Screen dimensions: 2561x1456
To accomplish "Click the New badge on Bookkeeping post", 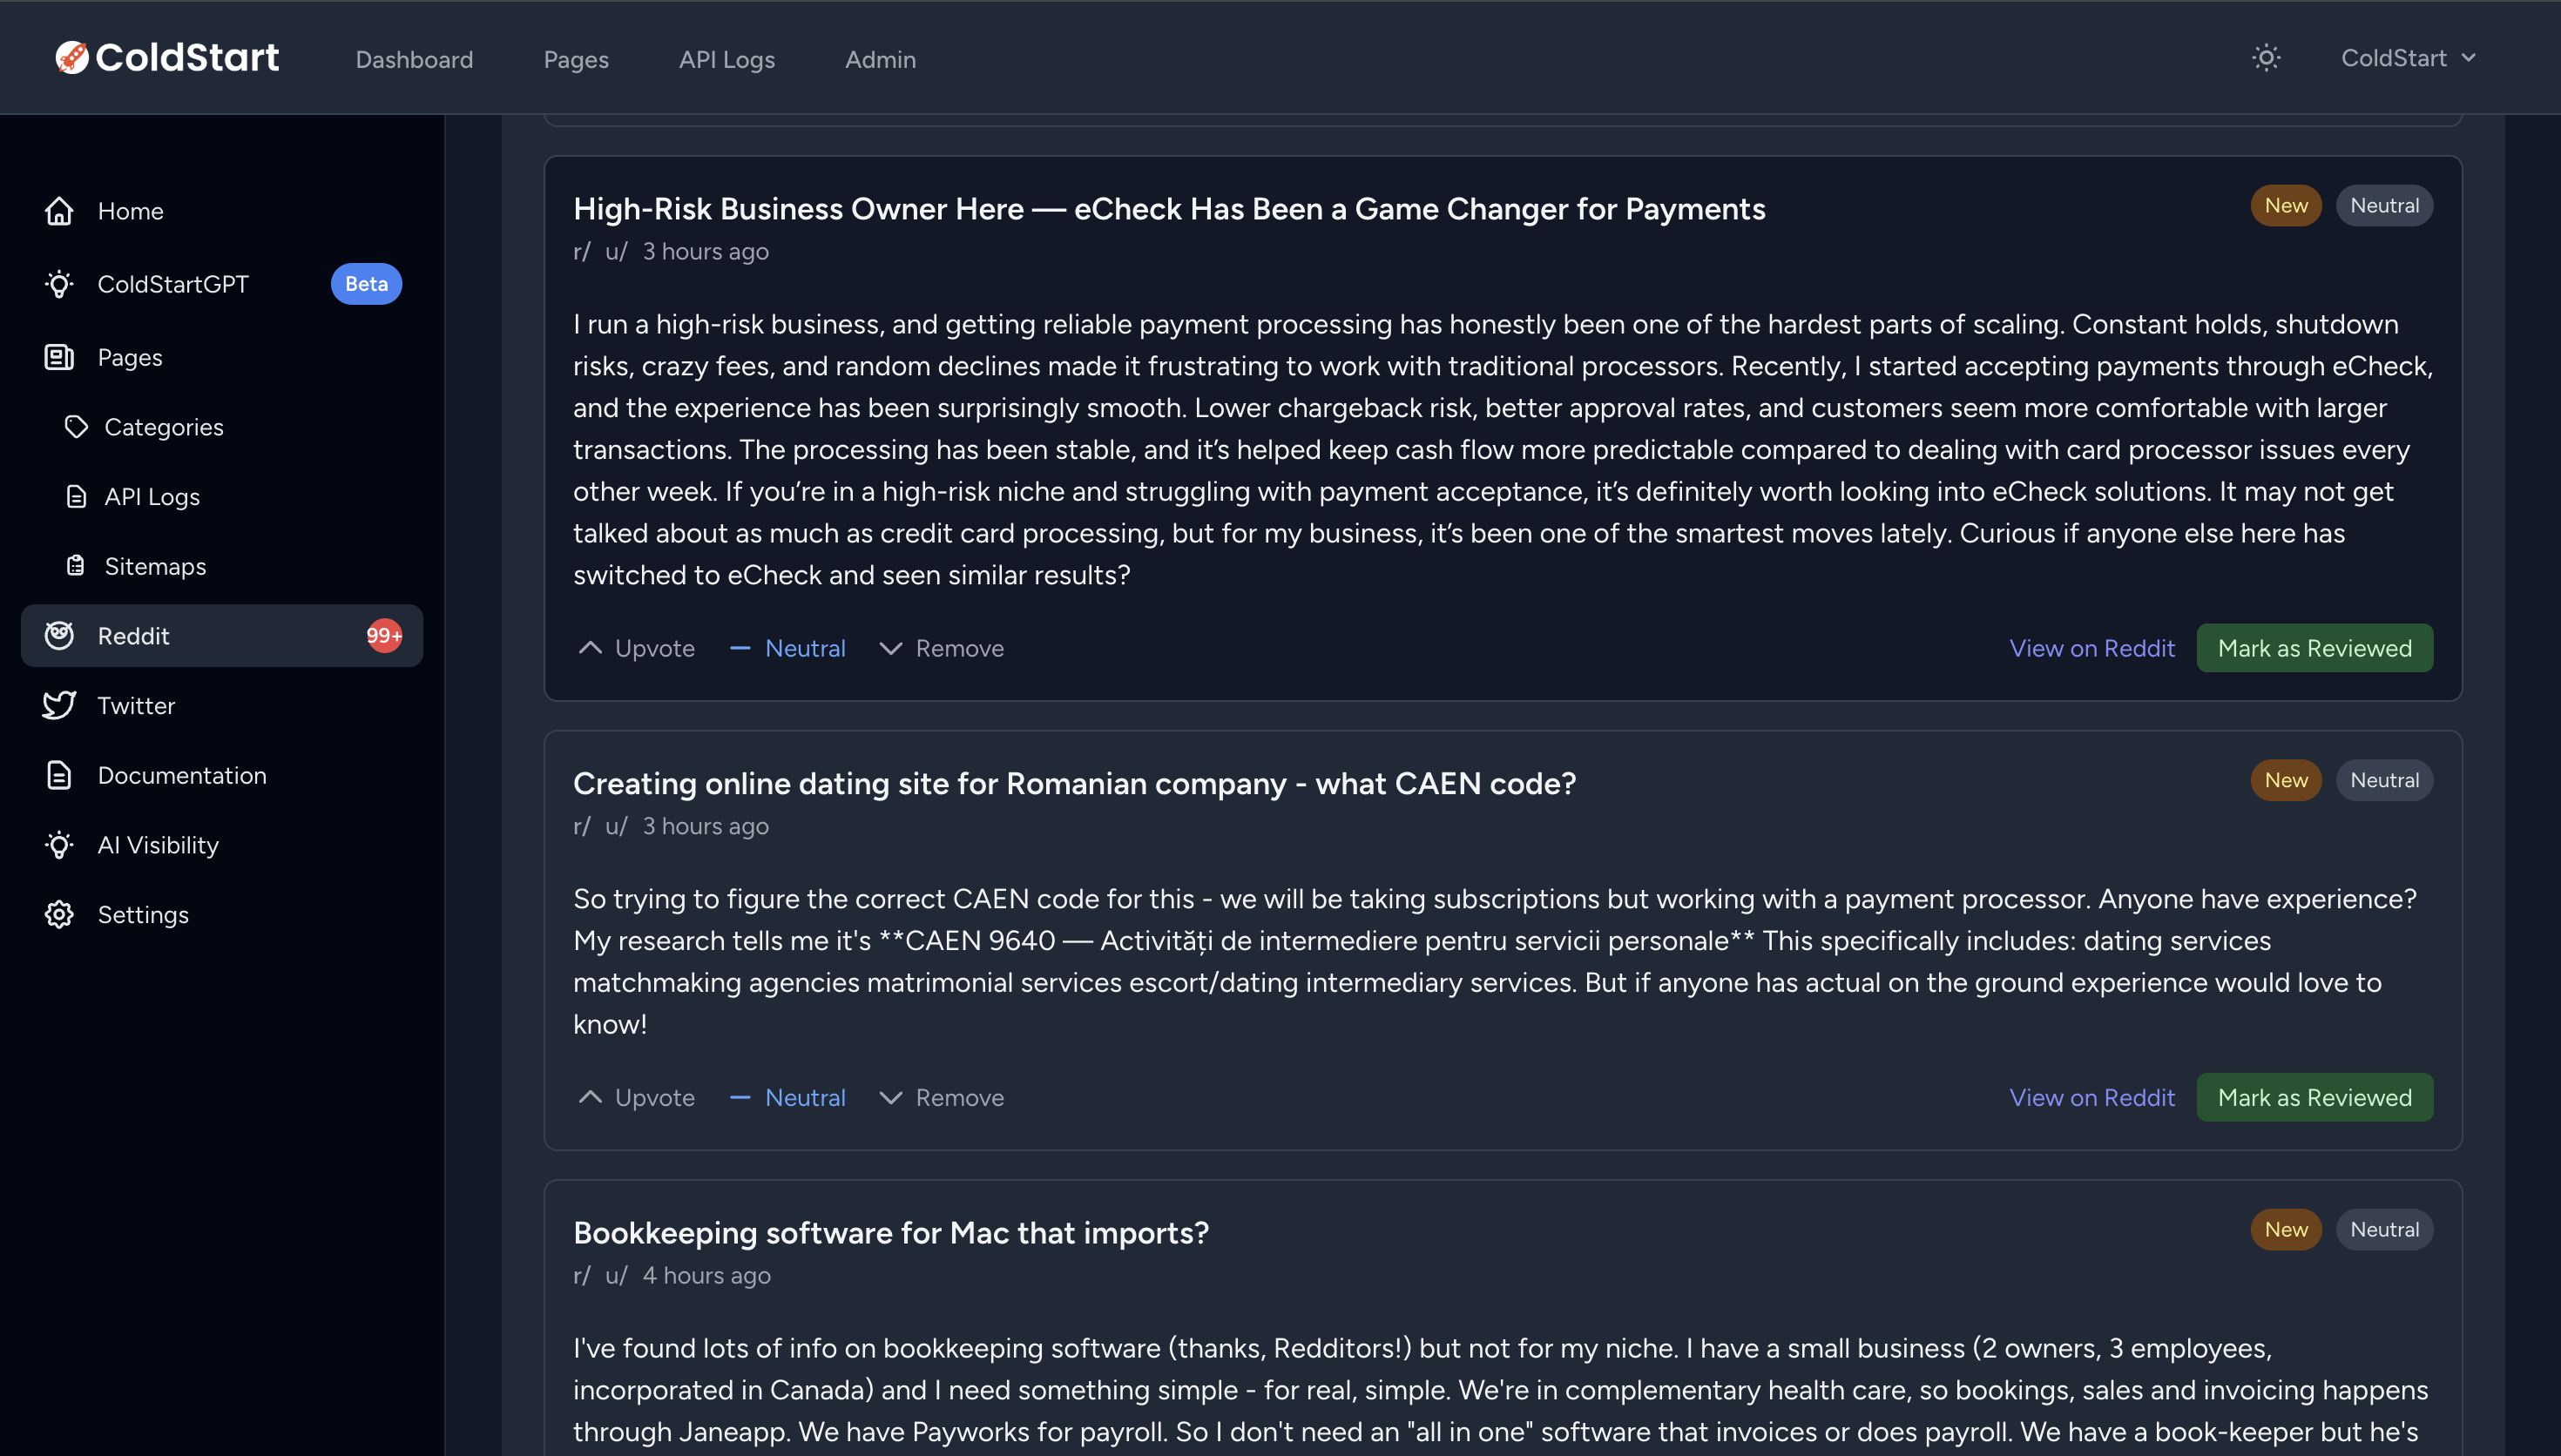I will [x=2285, y=1229].
